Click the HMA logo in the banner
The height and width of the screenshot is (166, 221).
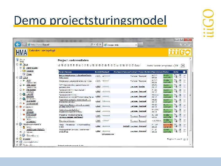point(21,53)
